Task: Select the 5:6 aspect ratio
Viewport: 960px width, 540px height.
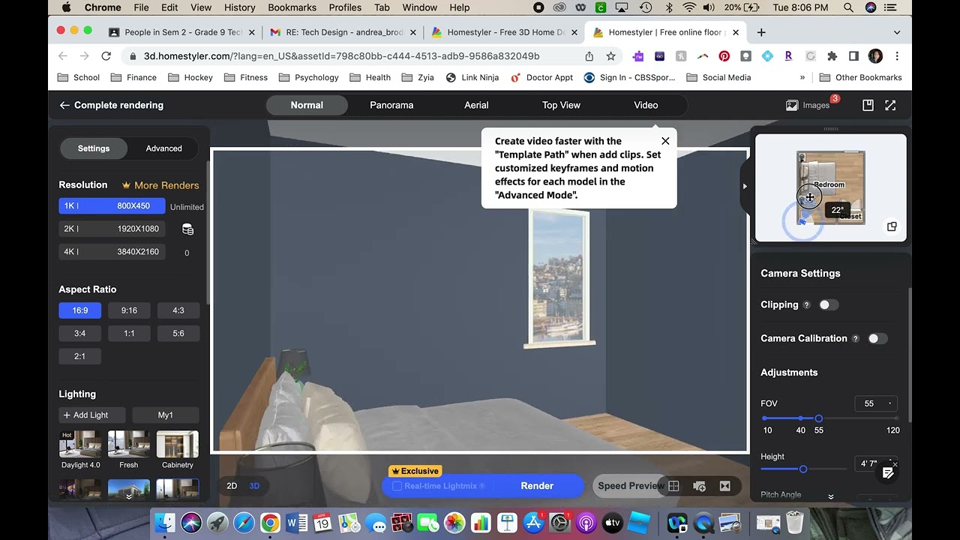Action: tap(178, 334)
